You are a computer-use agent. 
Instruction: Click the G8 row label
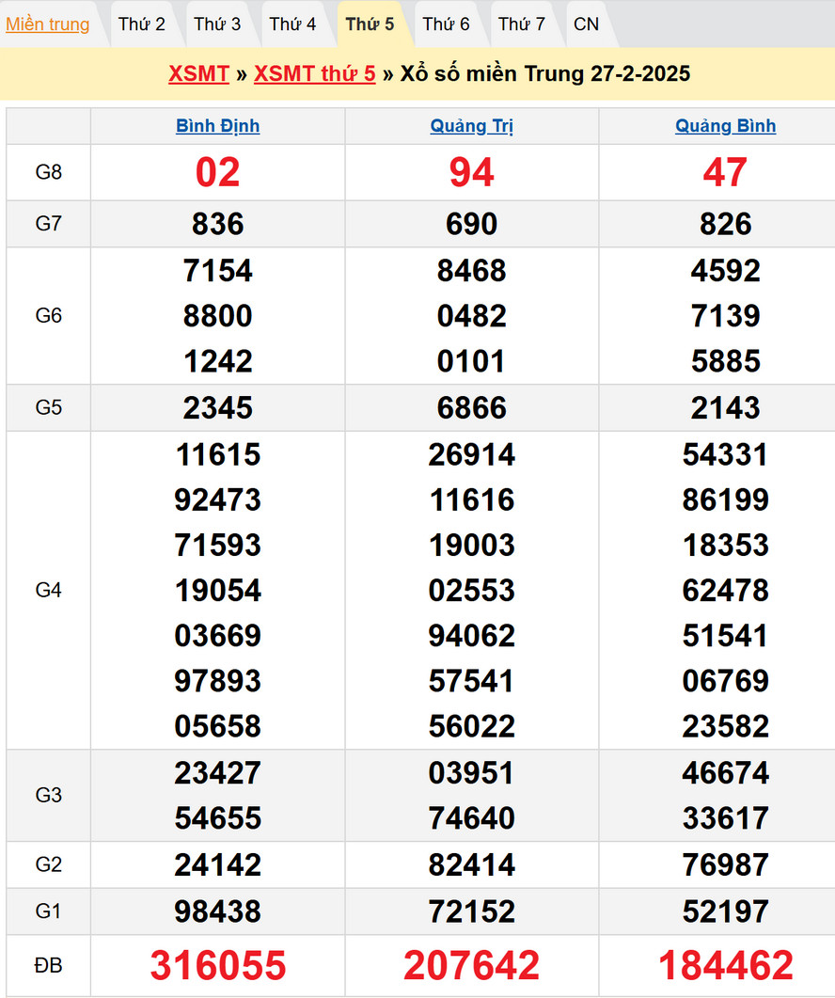click(49, 172)
